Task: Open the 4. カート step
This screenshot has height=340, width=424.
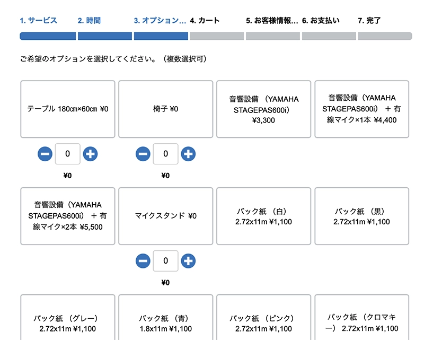Action: point(205,21)
